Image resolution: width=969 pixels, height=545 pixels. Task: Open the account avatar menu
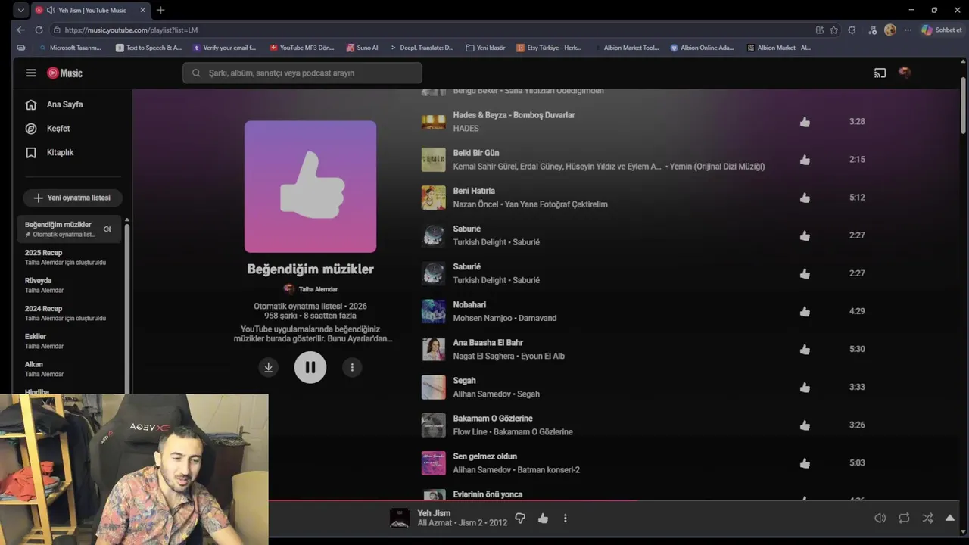click(905, 73)
